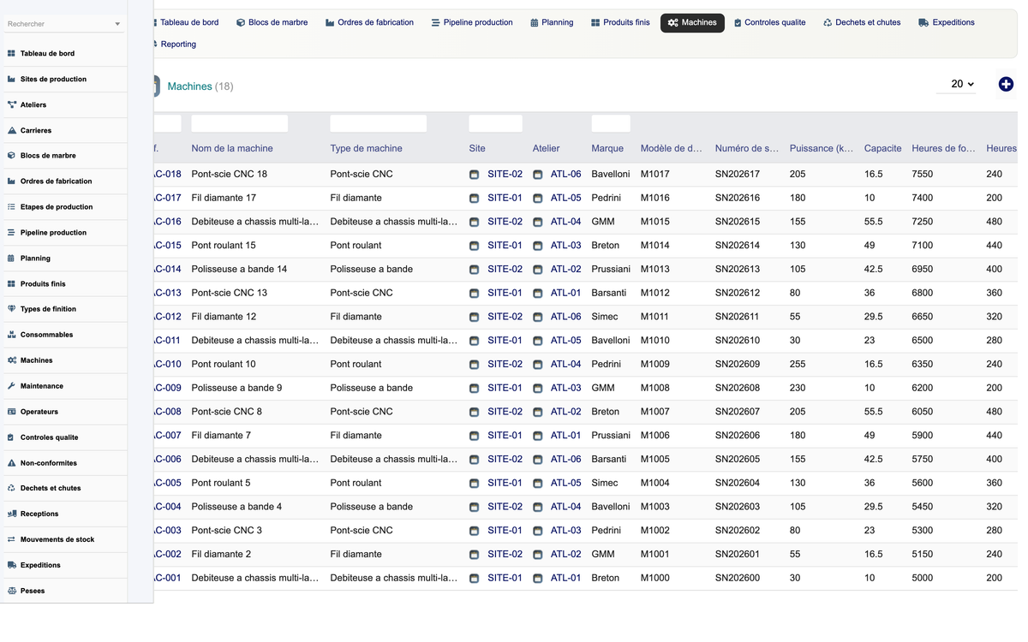1028x642 pixels.
Task: Click the Etapes de production list icon
Action: pyautogui.click(x=11, y=207)
